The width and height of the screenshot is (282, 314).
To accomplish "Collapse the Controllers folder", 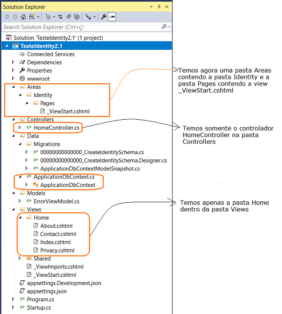I will point(14,119).
